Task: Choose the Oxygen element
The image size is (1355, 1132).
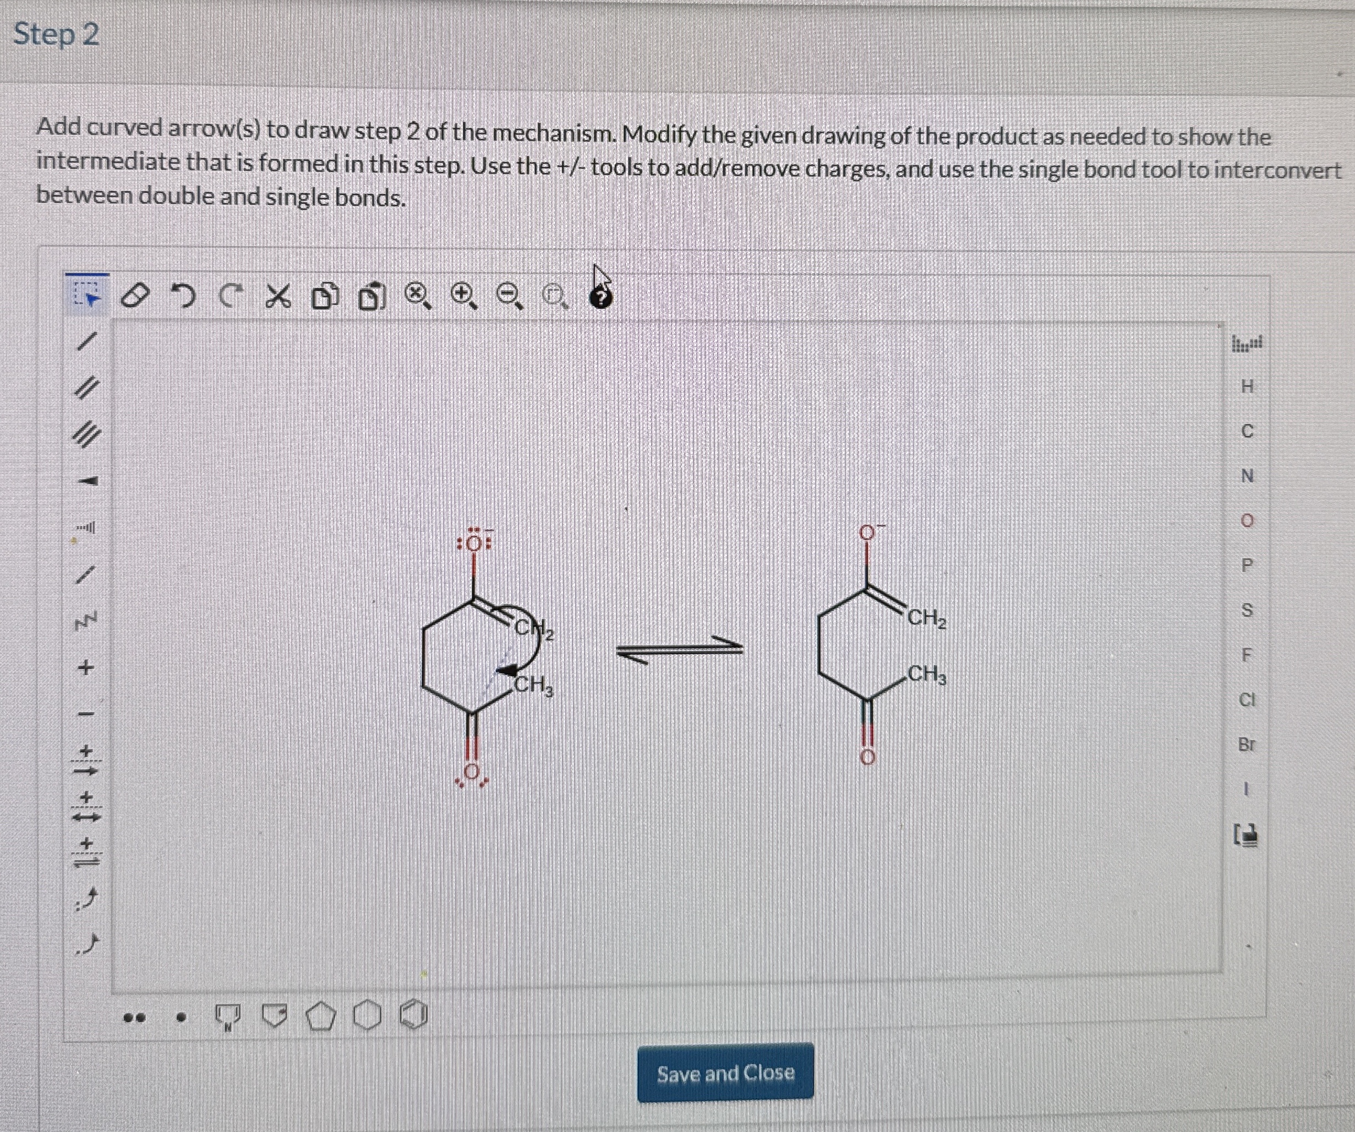Action: [x=1247, y=521]
